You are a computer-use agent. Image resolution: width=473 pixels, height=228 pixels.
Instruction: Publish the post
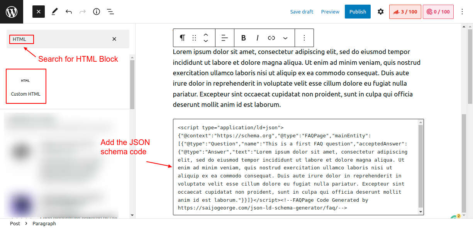pyautogui.click(x=358, y=12)
